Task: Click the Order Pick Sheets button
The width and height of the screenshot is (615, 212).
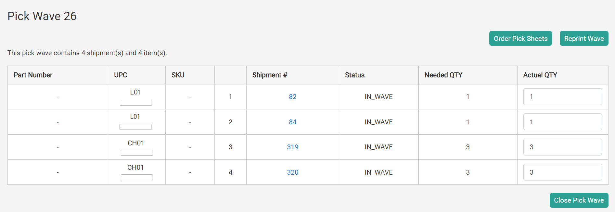Action: click(520, 38)
